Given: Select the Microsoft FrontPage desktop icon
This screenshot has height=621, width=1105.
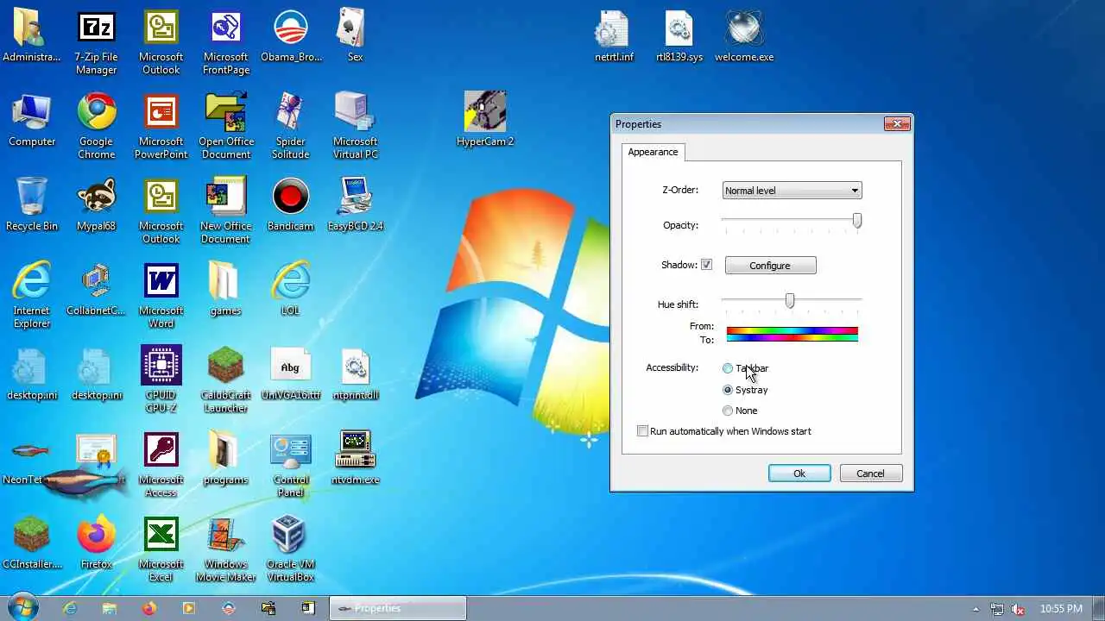Looking at the screenshot, I should [226, 43].
